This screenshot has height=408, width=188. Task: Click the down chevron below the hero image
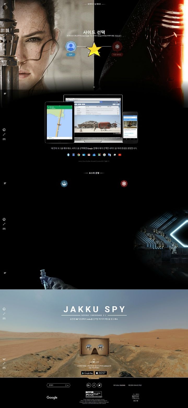tap(94, 87)
